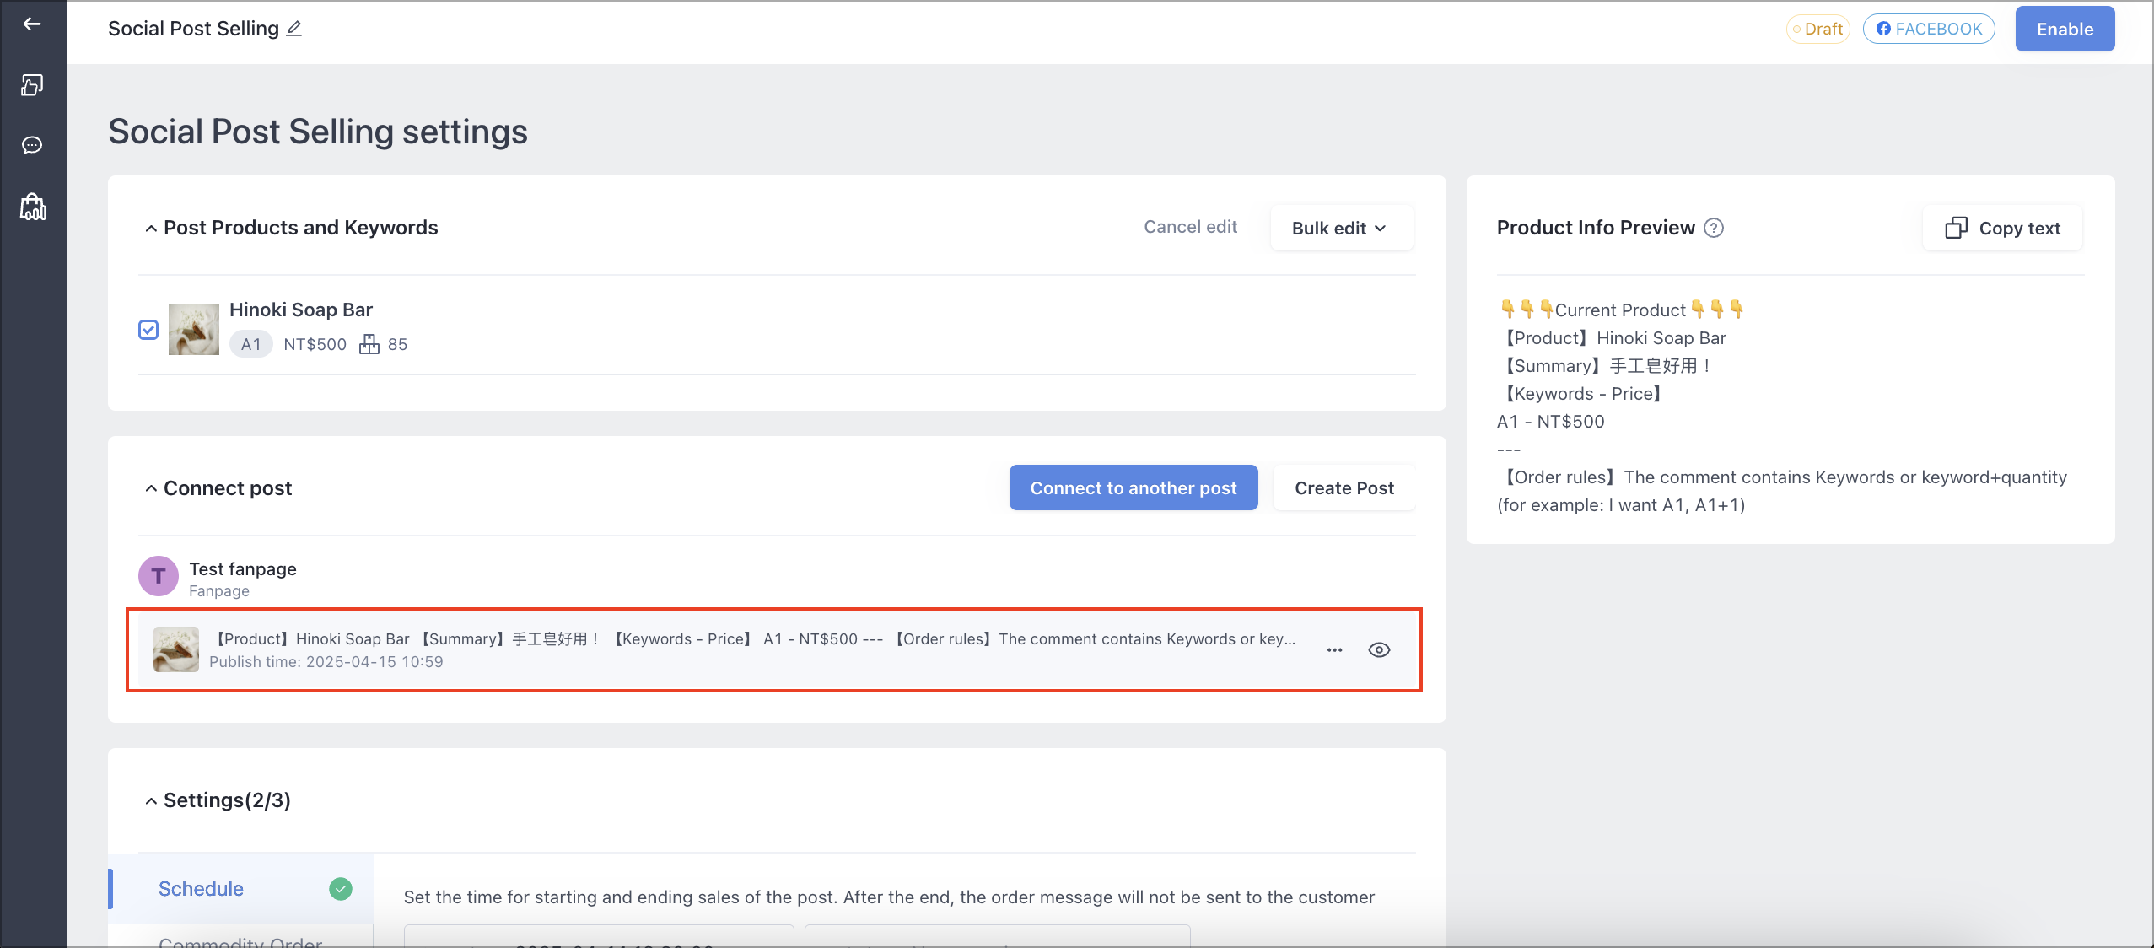Viewport: 2154px width, 948px height.
Task: Open the broadcast pages sidebar icon
Action: pyautogui.click(x=32, y=84)
